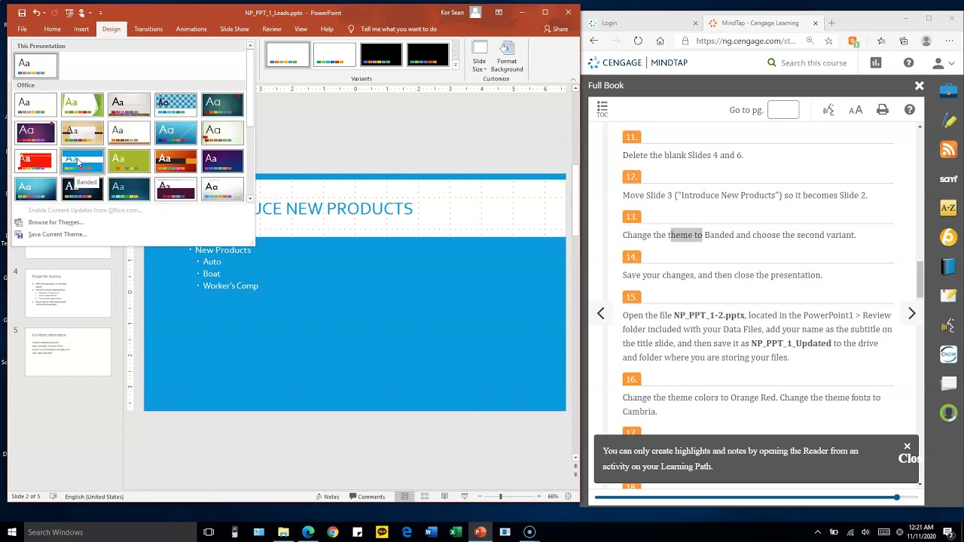The height and width of the screenshot is (542, 964).
Task: Select the green Facet theme thumbnail
Action: tap(82, 105)
